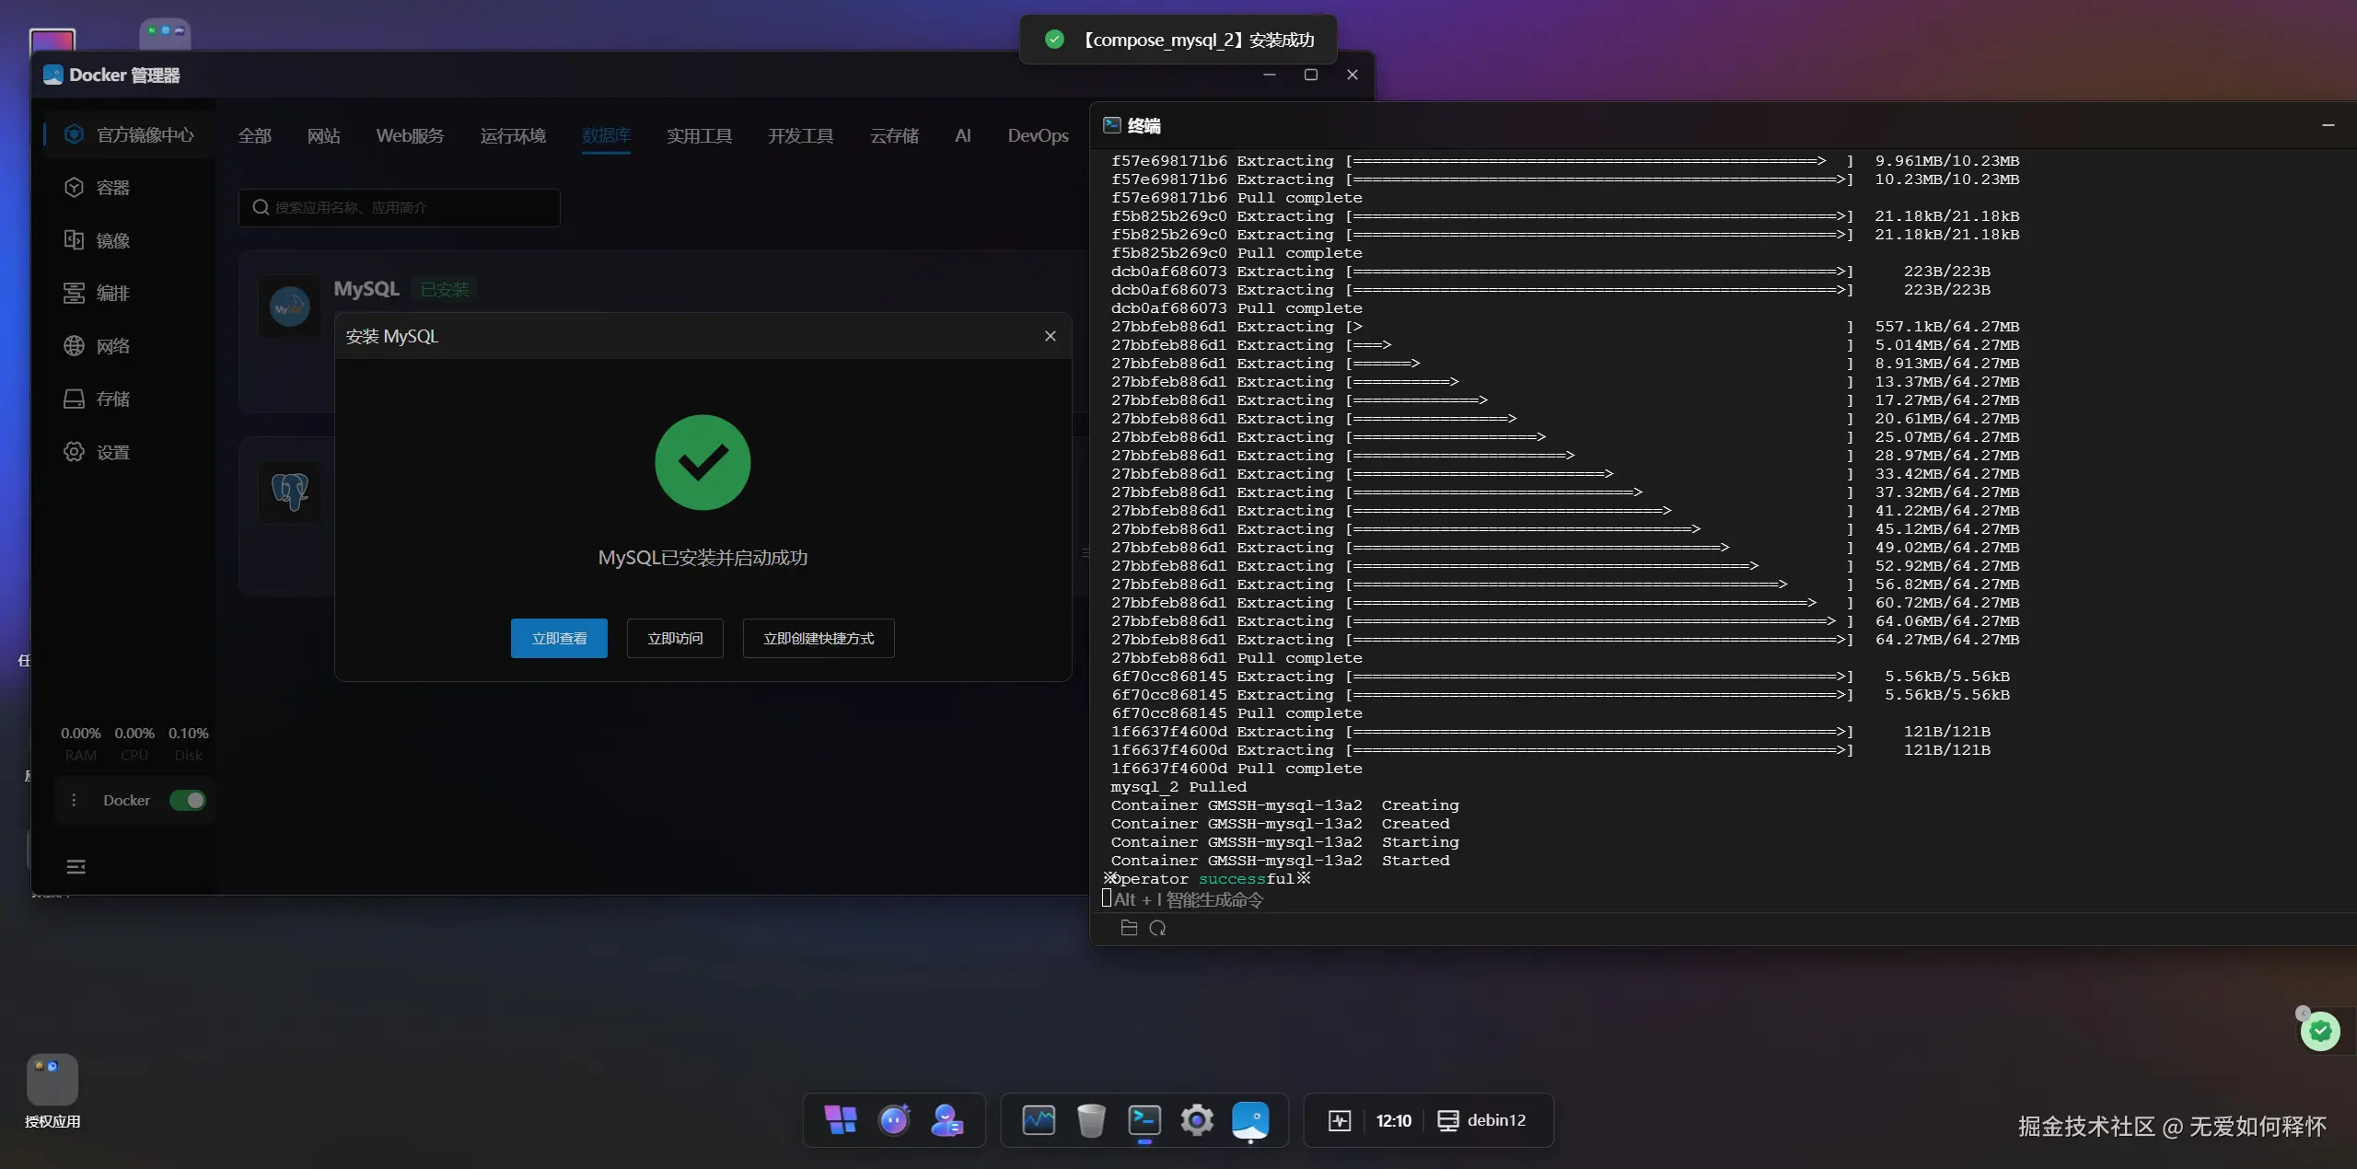Viewport: 2357px width, 1169px height.
Task: Open the 镜像 images sidebar item
Action: click(x=111, y=240)
